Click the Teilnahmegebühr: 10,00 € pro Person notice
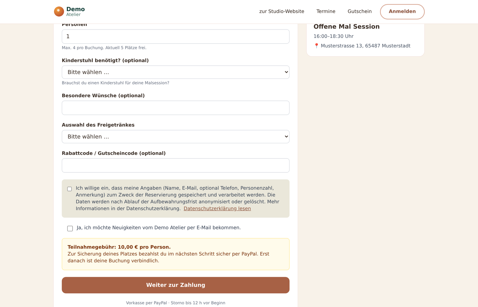Viewport: 478px width, 307px height. 176,254
